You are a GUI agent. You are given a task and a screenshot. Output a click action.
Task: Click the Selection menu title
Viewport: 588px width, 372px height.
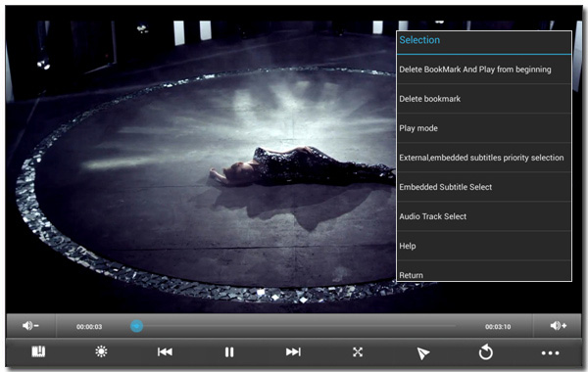419,40
